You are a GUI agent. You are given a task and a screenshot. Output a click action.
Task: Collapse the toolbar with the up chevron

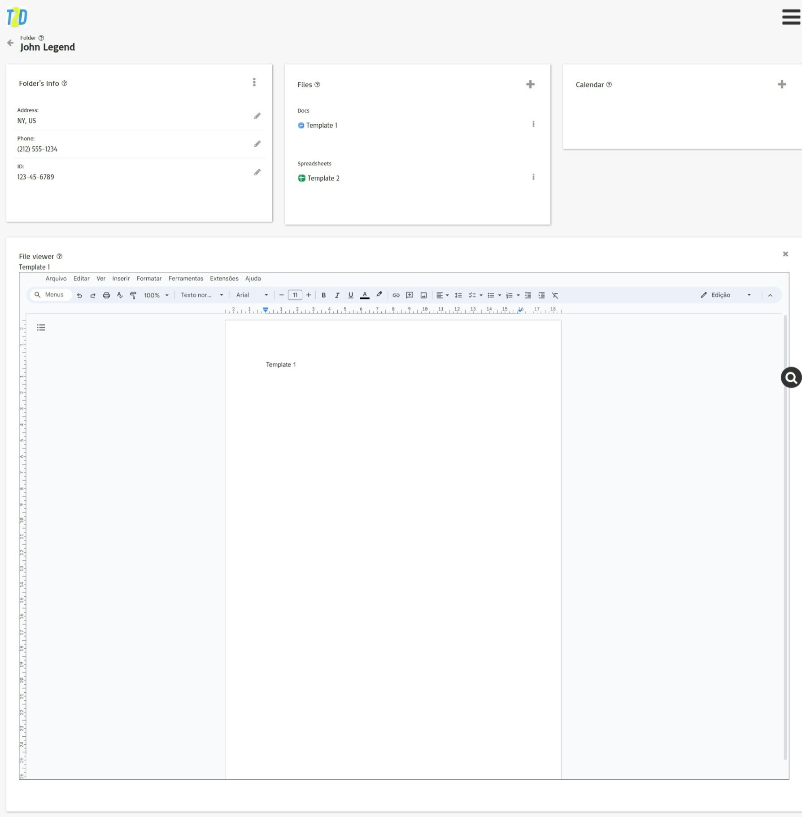click(x=770, y=295)
